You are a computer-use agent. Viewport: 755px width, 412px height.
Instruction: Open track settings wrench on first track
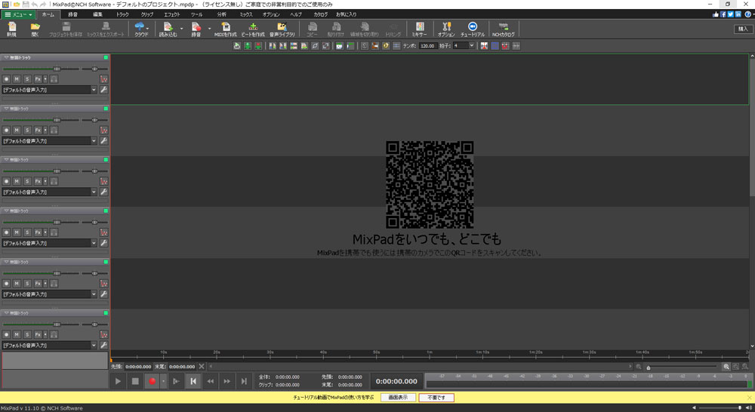(103, 90)
